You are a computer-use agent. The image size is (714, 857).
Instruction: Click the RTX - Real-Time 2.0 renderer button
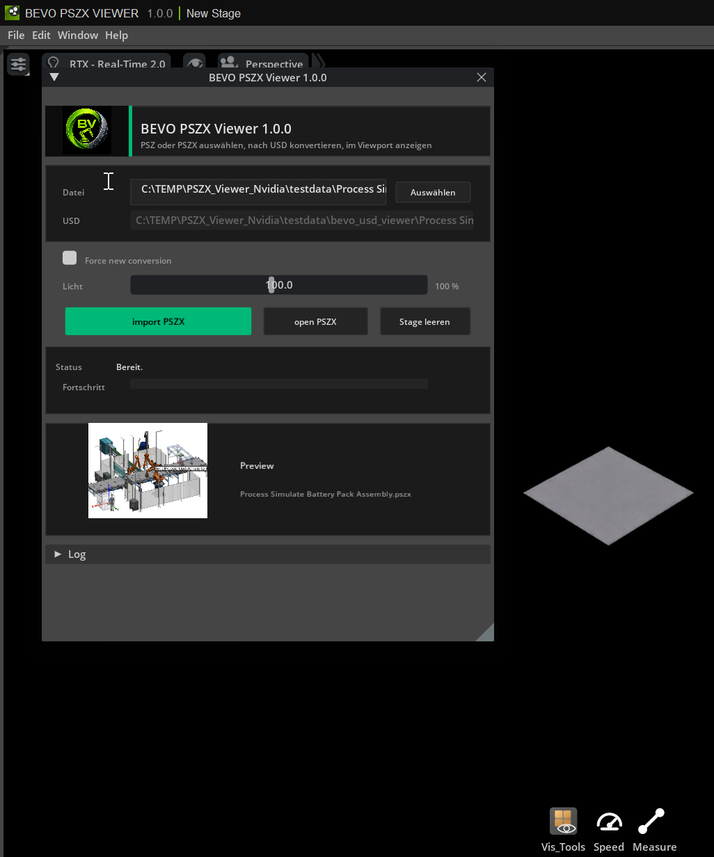coord(106,61)
